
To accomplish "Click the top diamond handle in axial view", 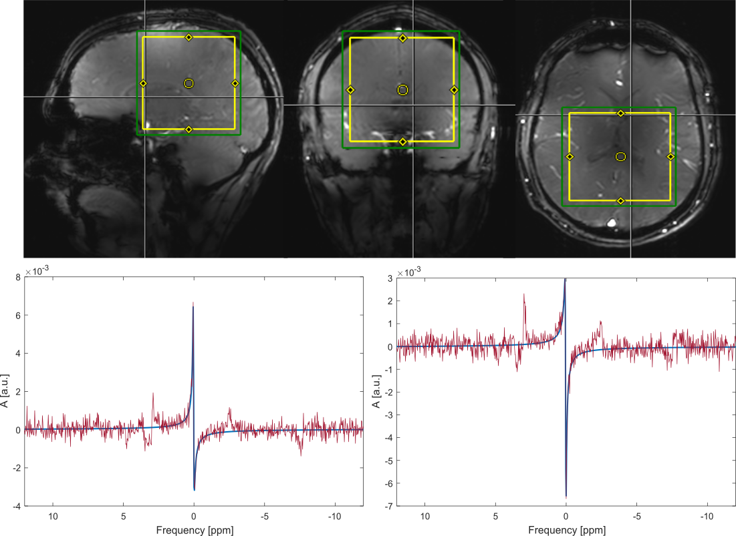I will [620, 113].
